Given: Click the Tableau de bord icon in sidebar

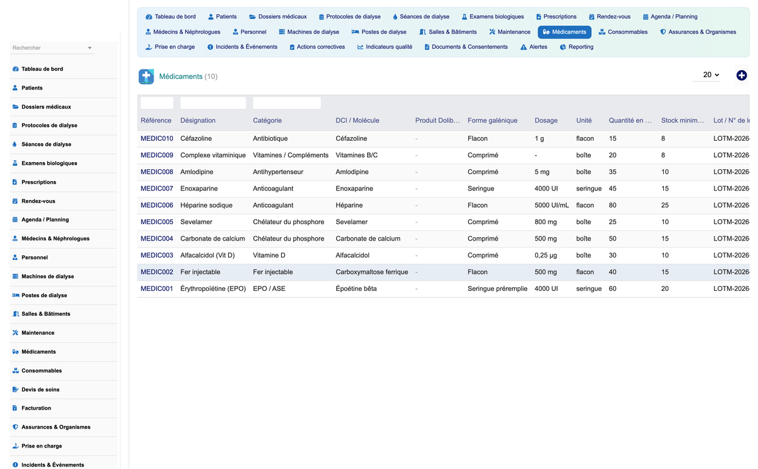Looking at the screenshot, I should coord(15,69).
